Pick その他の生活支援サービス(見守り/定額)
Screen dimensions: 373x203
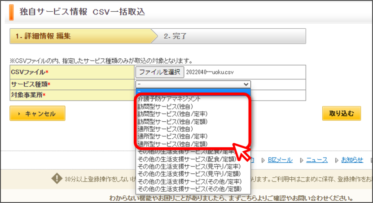click(x=189, y=174)
